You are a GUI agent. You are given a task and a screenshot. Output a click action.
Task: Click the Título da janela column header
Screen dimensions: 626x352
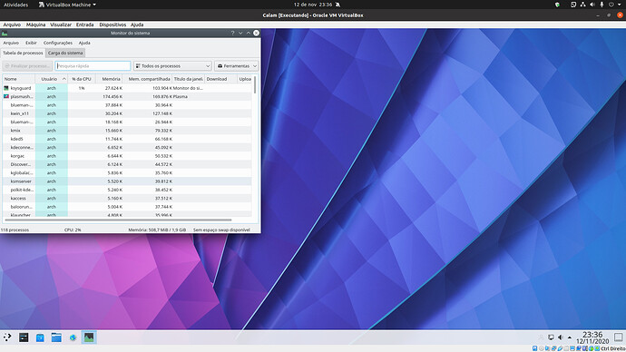pos(188,79)
